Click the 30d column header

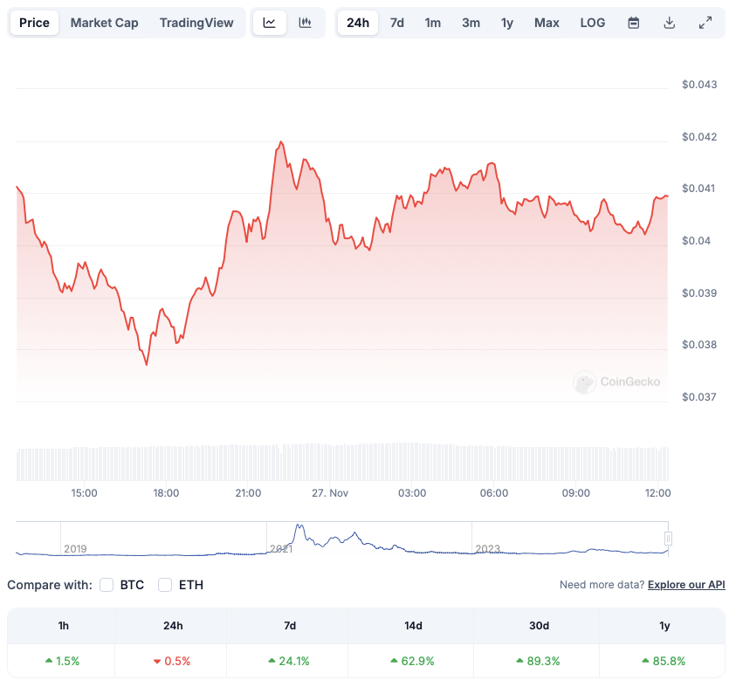point(539,626)
